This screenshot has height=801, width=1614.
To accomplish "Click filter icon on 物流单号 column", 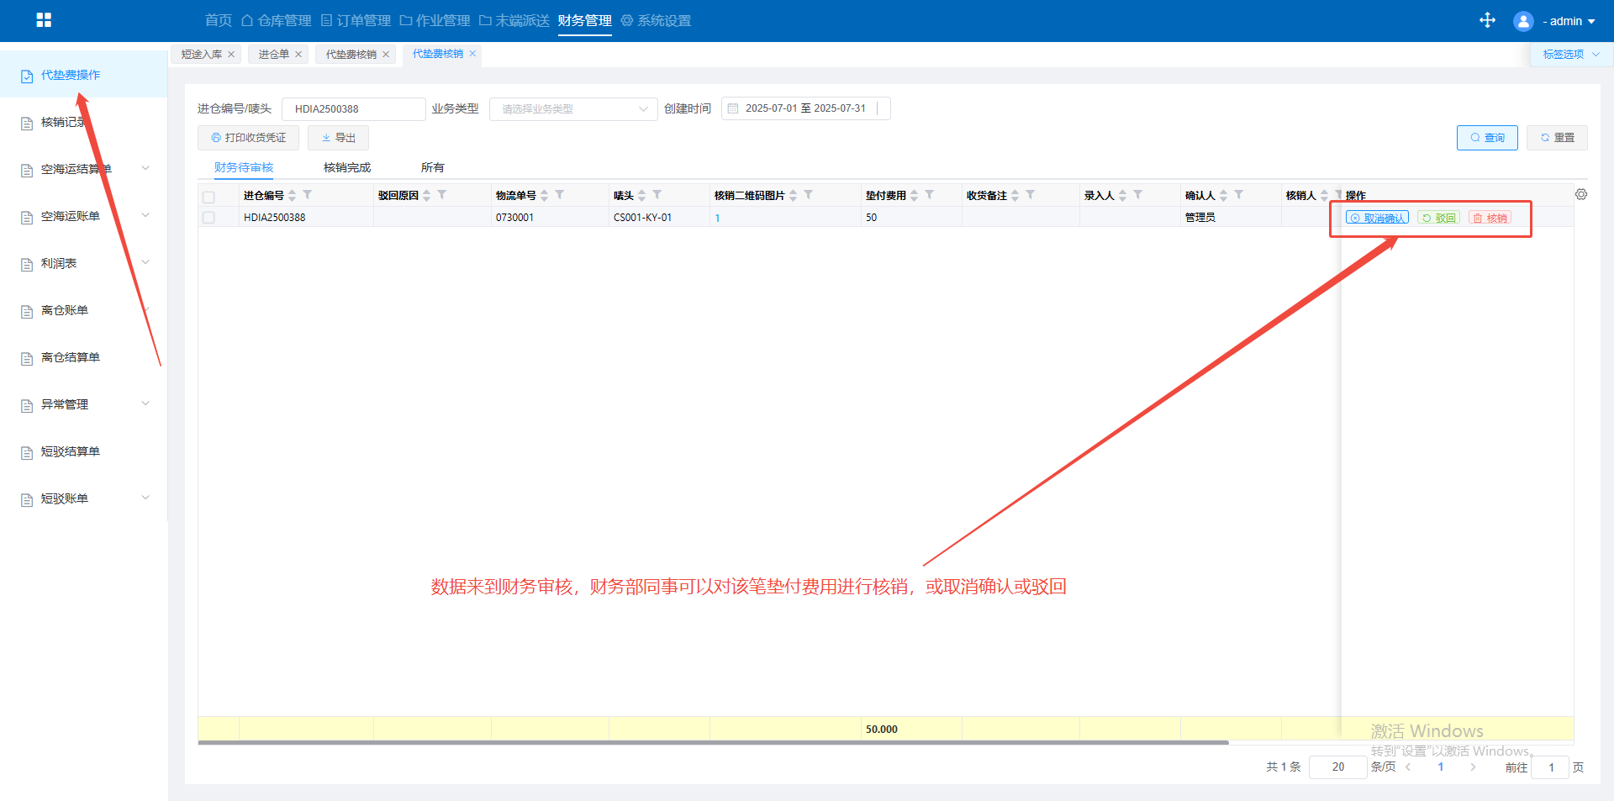I will (x=560, y=195).
